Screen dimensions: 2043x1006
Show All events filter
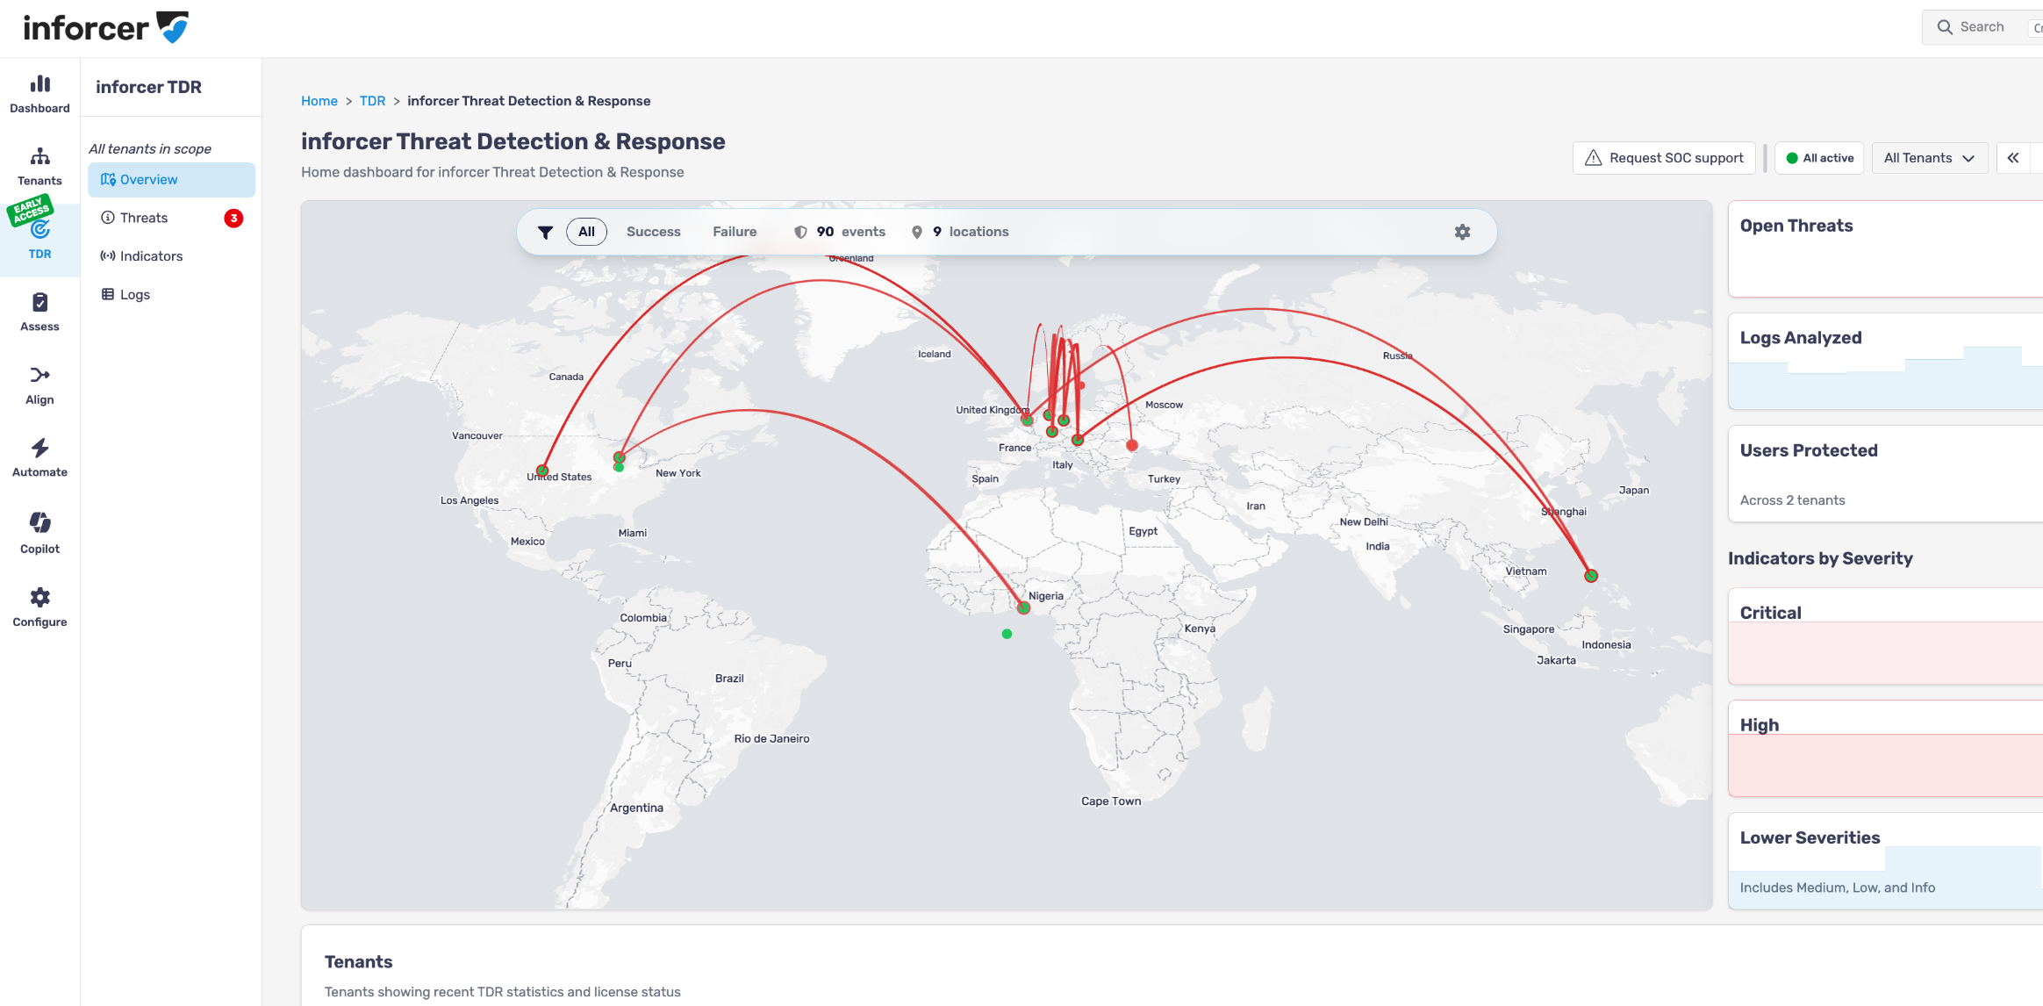click(586, 232)
